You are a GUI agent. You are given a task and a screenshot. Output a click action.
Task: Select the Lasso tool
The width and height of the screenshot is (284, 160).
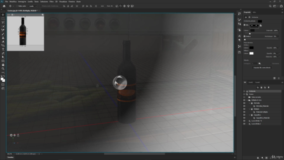click(x=3, y=22)
